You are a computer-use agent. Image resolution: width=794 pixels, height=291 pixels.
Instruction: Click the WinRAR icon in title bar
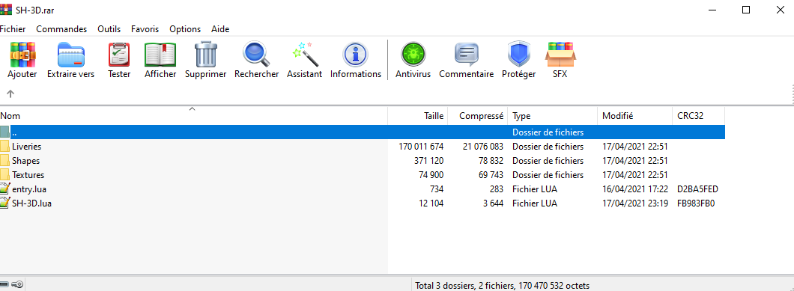point(6,9)
